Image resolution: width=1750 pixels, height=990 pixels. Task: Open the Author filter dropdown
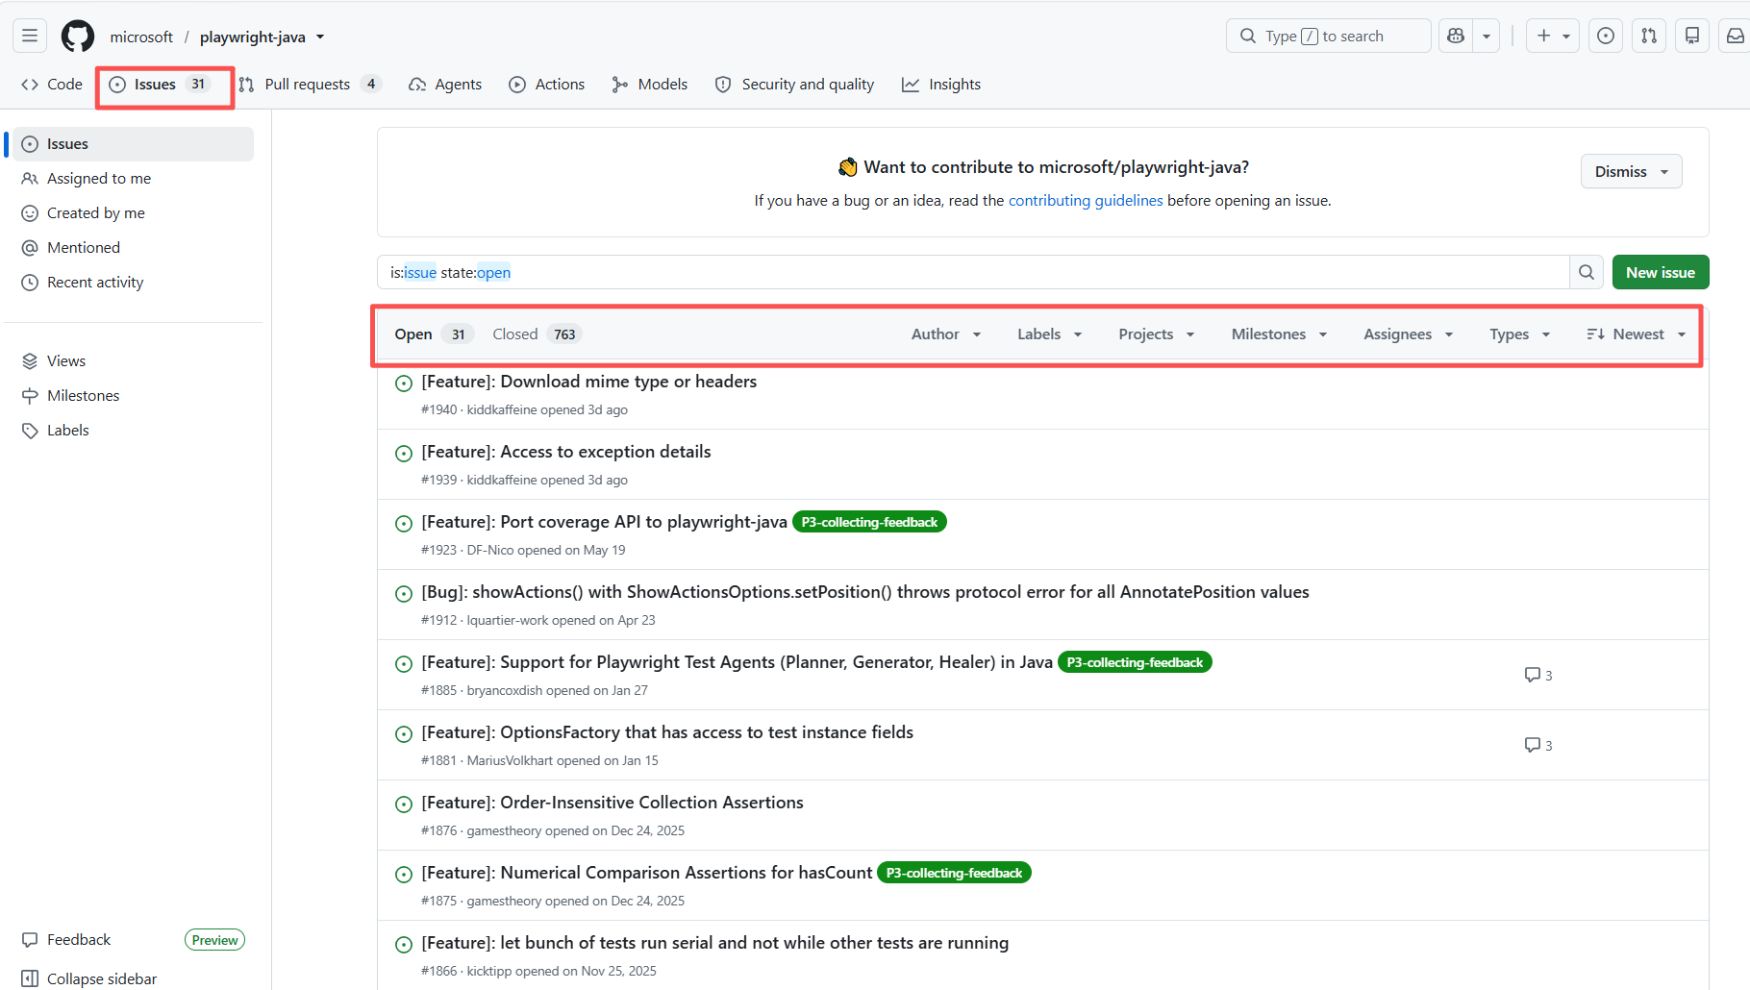point(946,334)
